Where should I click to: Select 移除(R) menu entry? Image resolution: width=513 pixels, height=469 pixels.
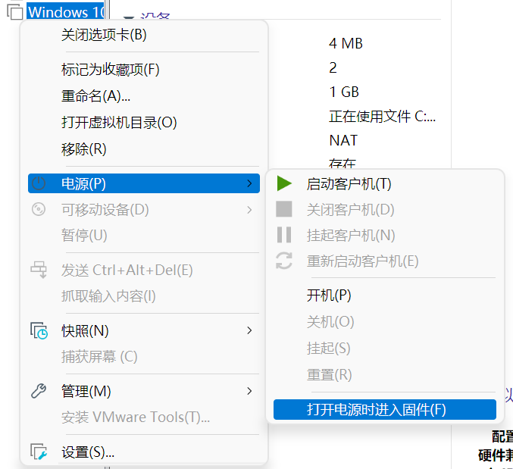(144, 149)
